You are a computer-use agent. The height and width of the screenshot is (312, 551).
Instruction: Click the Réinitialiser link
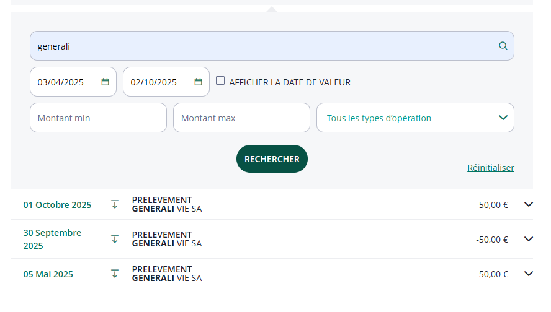coord(490,168)
